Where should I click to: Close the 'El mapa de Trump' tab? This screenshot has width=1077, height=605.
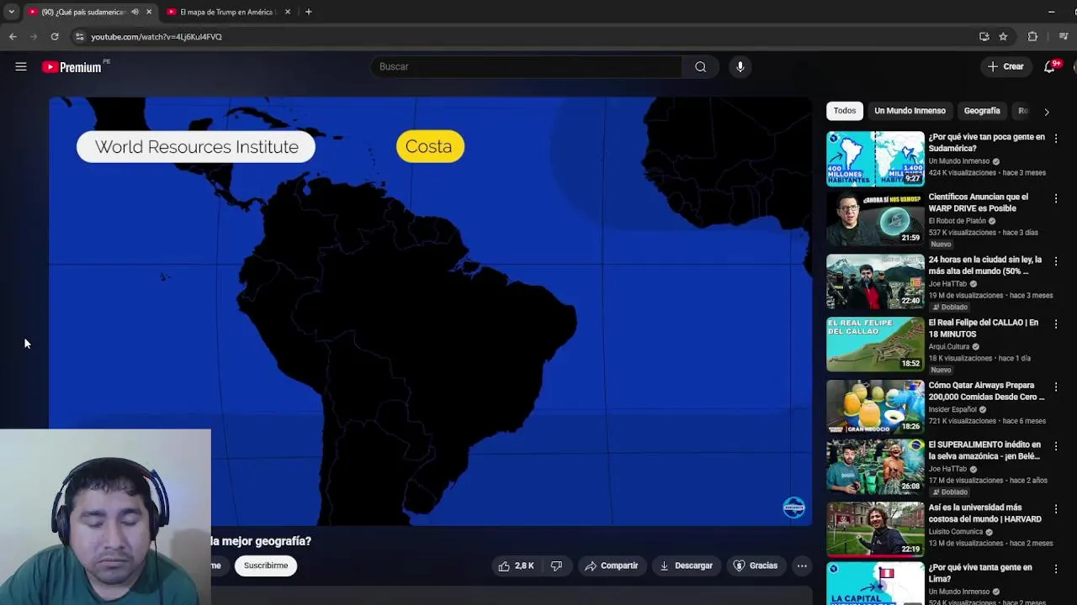[288, 12]
